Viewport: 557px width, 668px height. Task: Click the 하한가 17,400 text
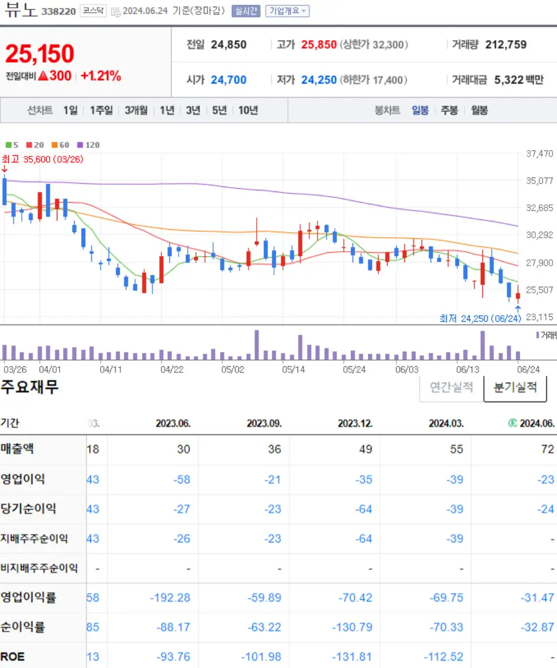point(374,80)
